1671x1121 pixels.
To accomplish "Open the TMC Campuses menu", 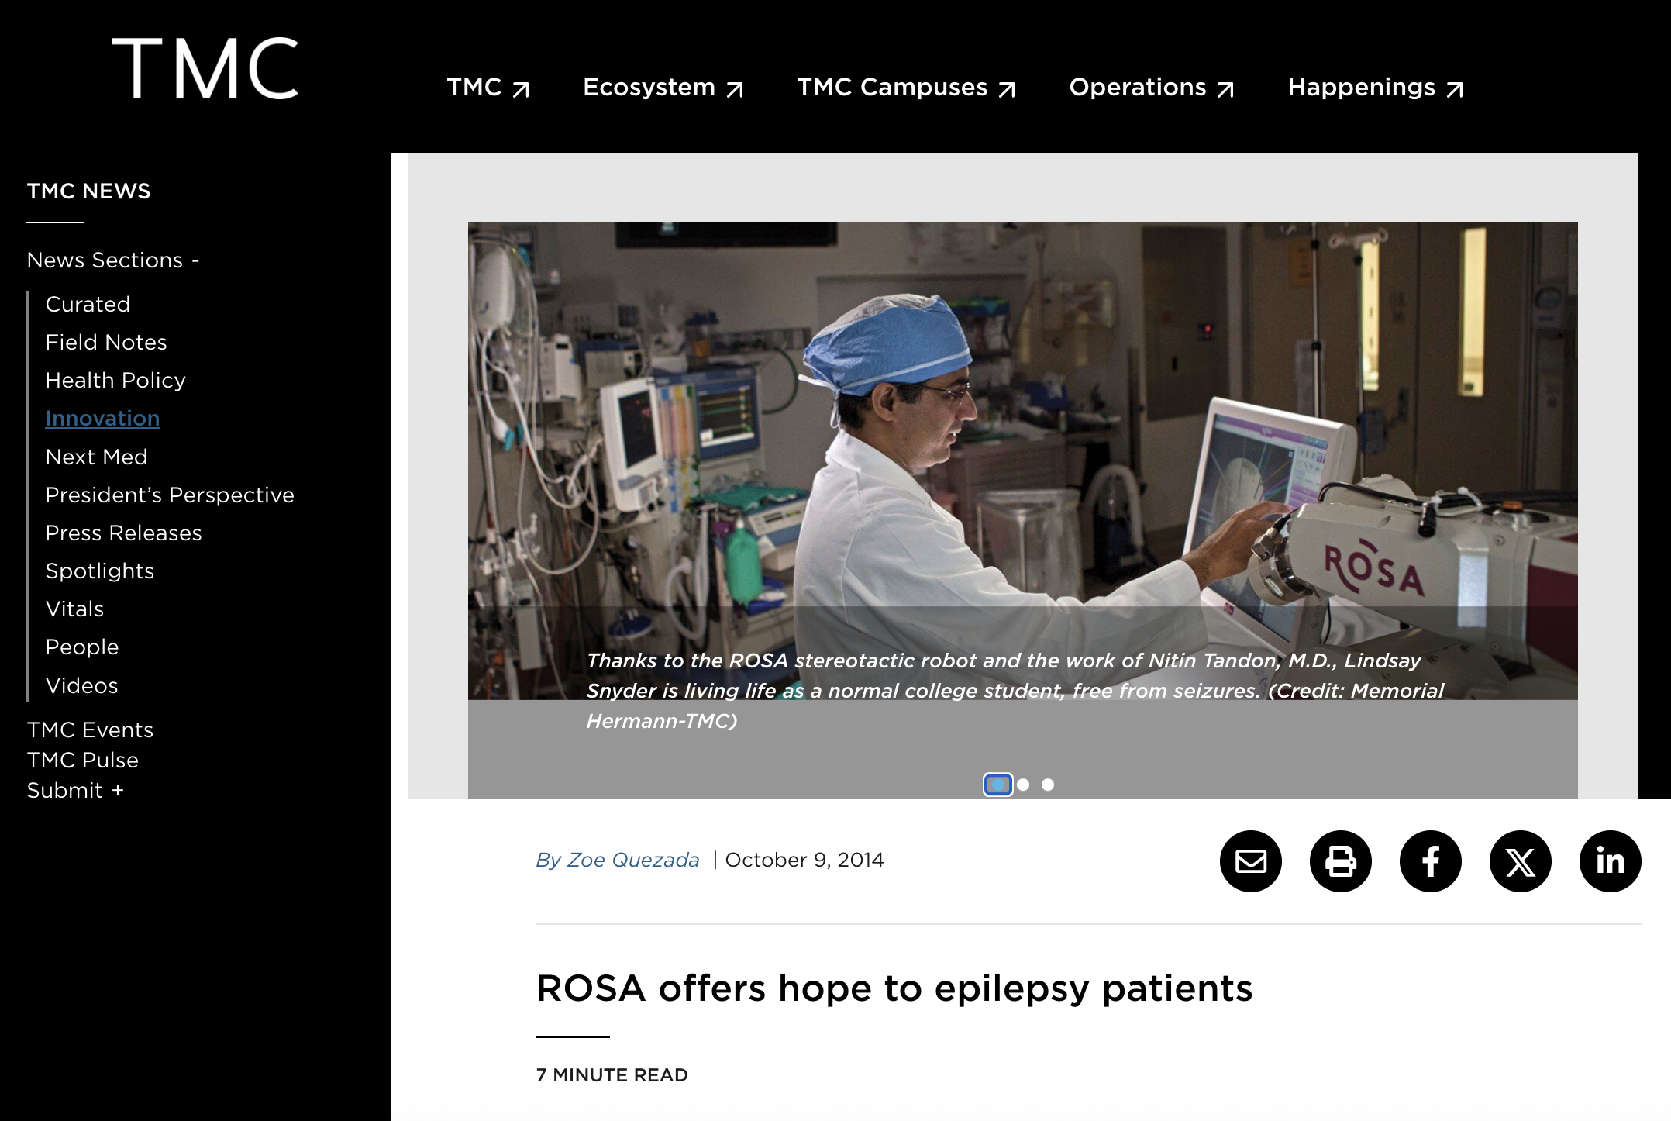I will tap(907, 88).
